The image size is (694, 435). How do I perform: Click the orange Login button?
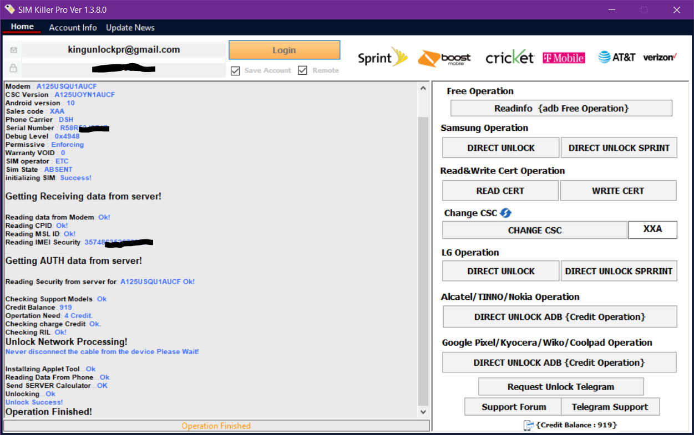[x=284, y=50]
